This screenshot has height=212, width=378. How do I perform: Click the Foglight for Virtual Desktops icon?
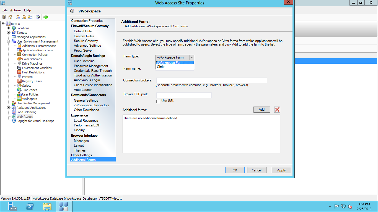click(14, 121)
